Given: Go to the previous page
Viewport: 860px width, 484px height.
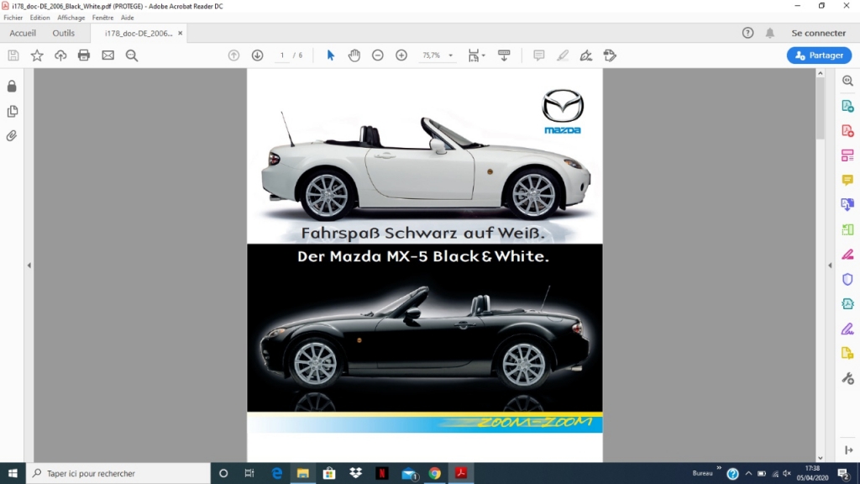Looking at the screenshot, I should (233, 55).
